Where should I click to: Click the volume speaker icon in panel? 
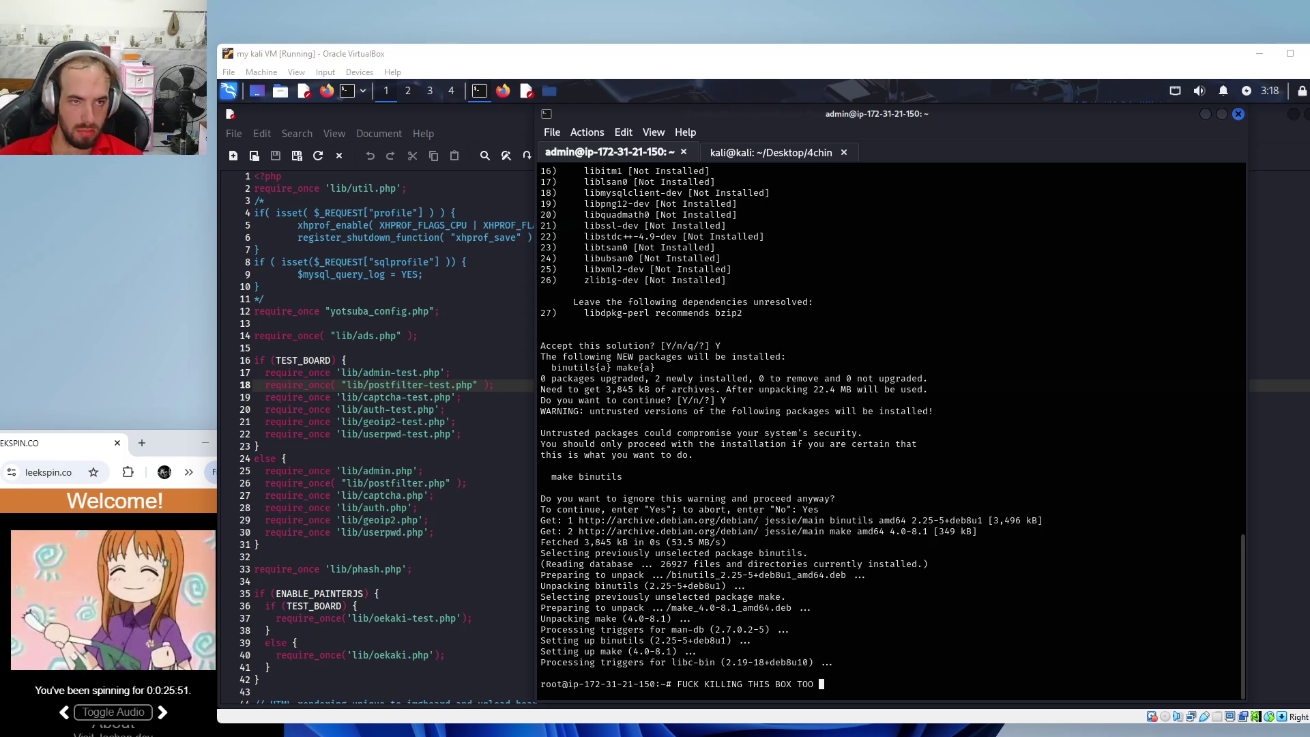tap(1199, 91)
